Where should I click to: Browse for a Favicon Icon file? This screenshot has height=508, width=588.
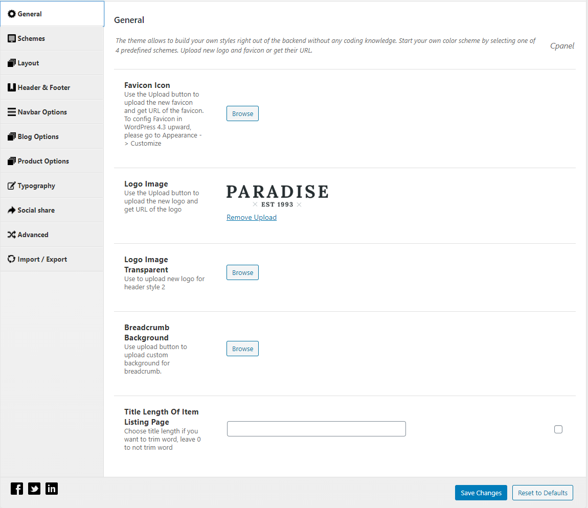click(x=243, y=113)
